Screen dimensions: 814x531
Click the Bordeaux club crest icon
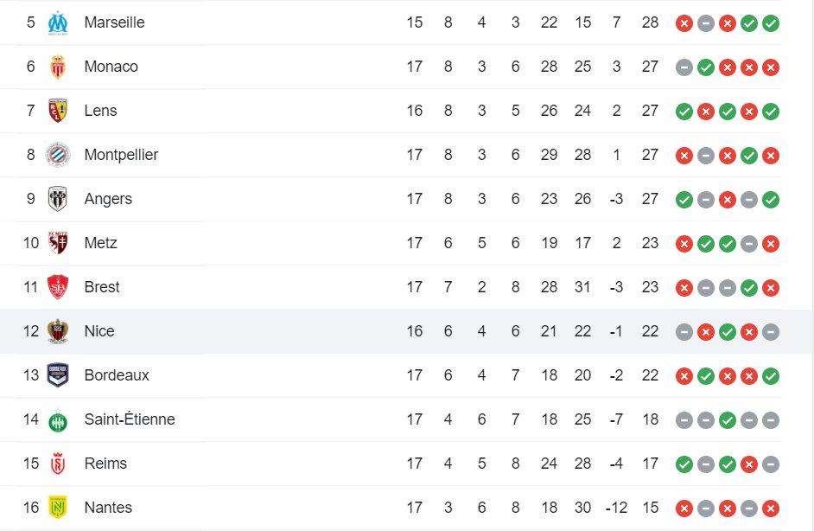click(x=58, y=375)
